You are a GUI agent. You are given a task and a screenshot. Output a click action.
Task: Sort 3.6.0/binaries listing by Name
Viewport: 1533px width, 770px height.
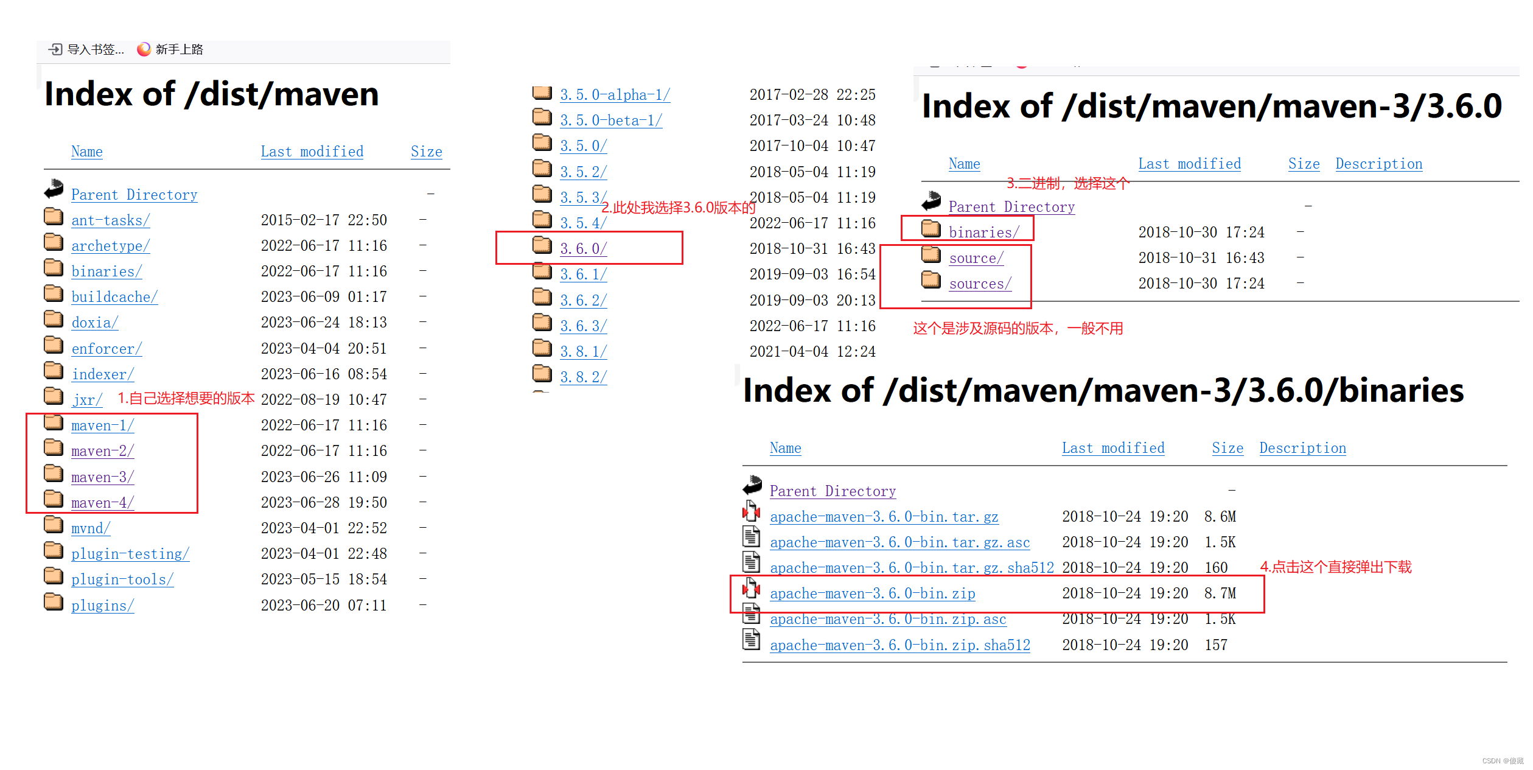coord(786,448)
